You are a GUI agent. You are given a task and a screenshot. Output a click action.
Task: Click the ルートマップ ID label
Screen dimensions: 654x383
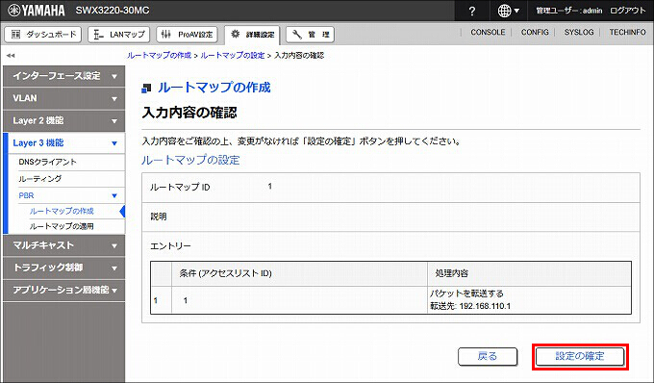coord(180,188)
